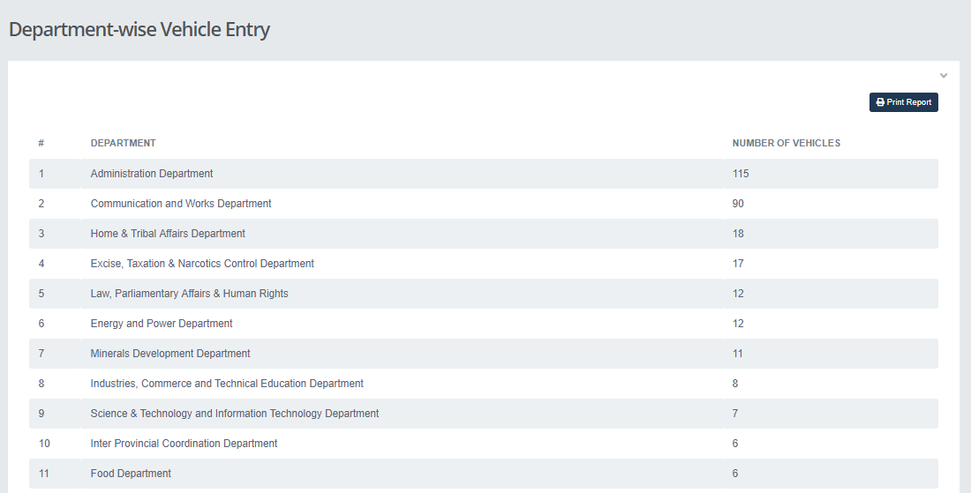Viewport: 971px width, 493px height.
Task: Click Home & Tribal Affairs Department
Action: coord(168,234)
